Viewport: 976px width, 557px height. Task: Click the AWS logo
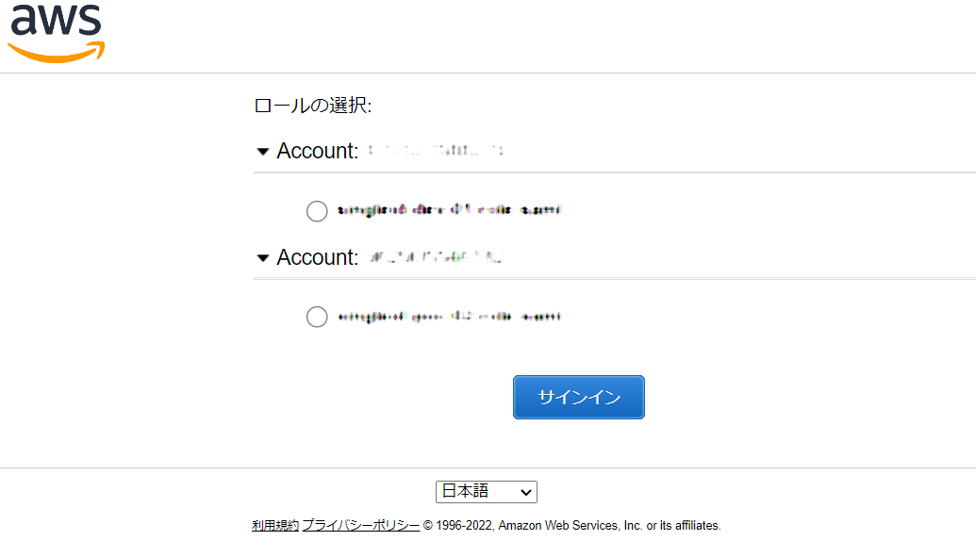[x=57, y=32]
